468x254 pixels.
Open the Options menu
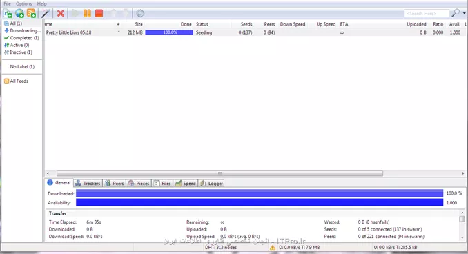coord(24,3)
